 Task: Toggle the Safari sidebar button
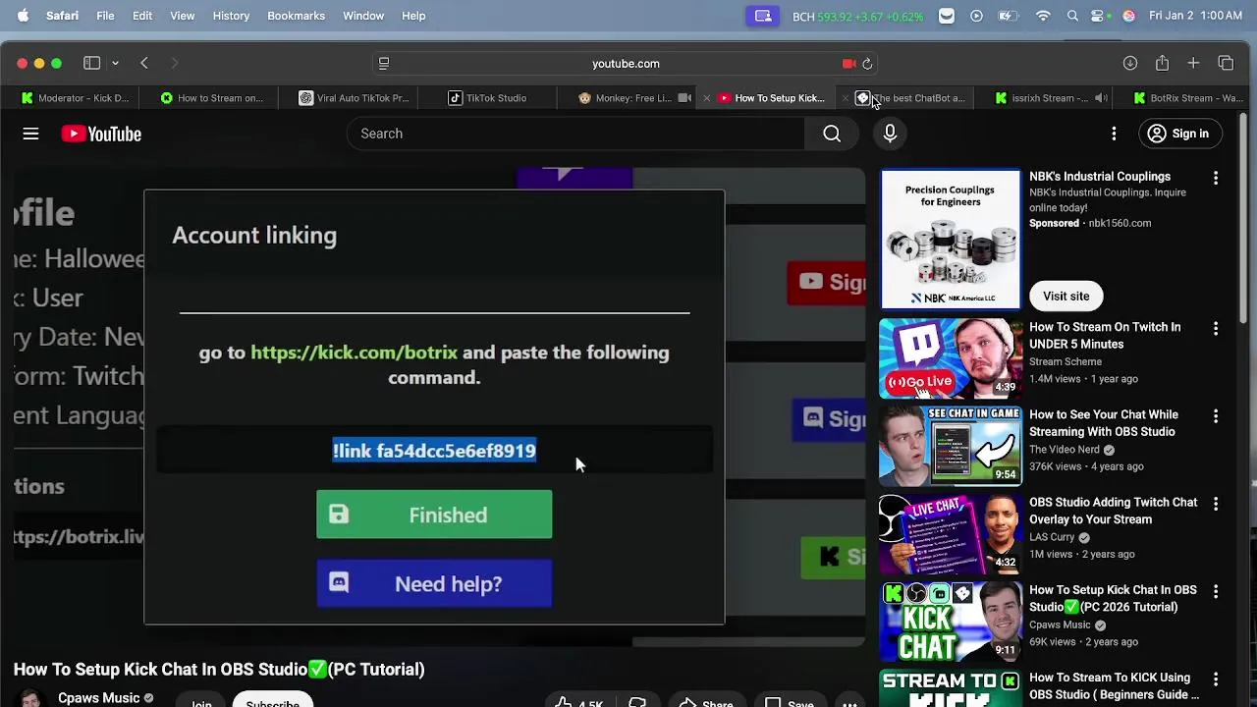pos(91,63)
